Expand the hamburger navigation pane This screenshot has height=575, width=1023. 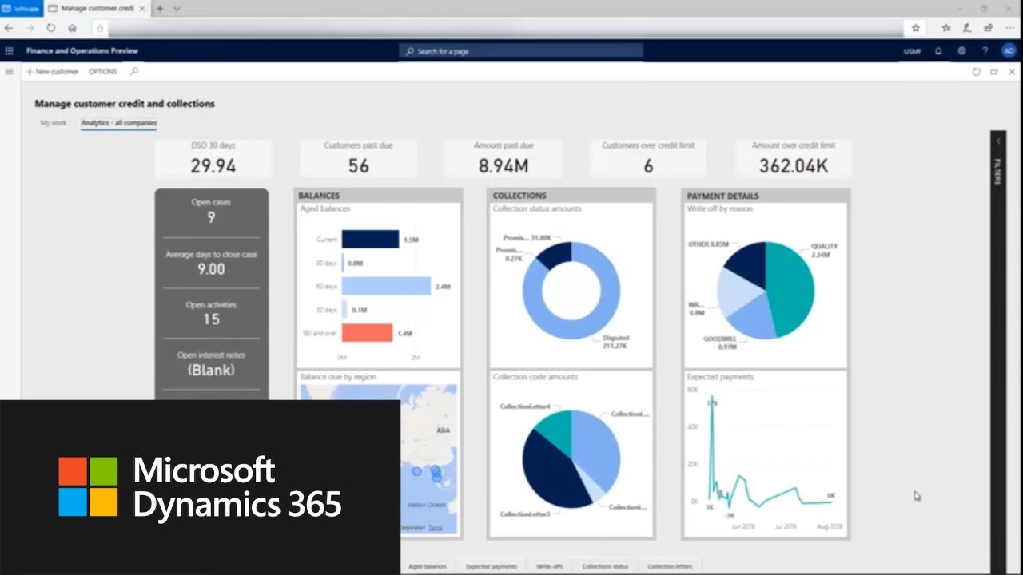click(x=10, y=72)
